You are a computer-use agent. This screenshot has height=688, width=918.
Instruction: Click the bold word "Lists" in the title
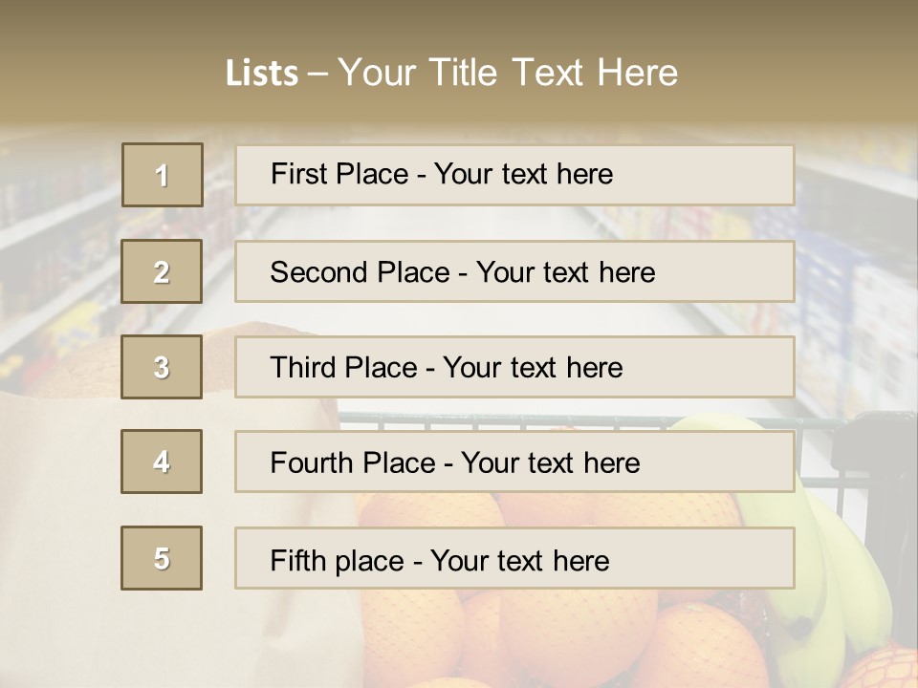[261, 74]
